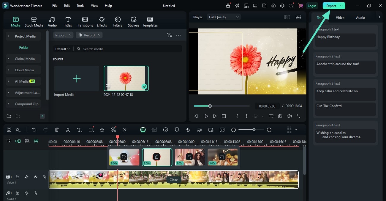Switch to the Video properties tab
Screen dimensions: 386x201
tap(340, 18)
